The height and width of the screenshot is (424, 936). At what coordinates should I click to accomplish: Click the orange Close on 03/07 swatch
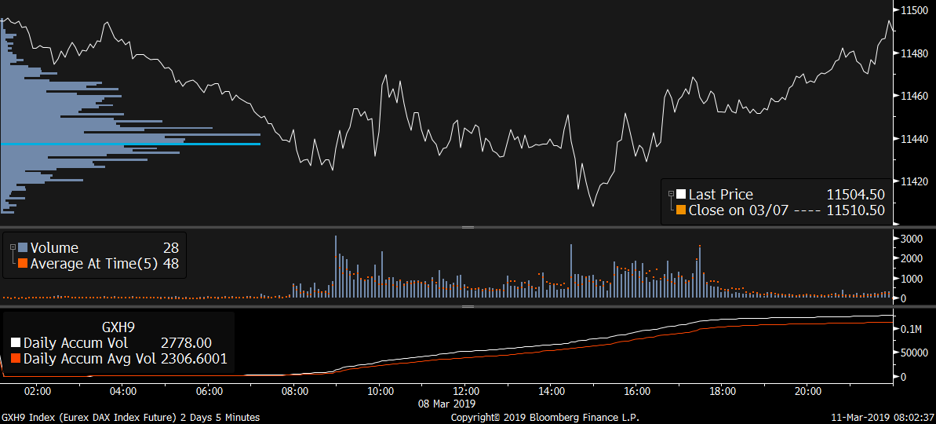(x=681, y=210)
